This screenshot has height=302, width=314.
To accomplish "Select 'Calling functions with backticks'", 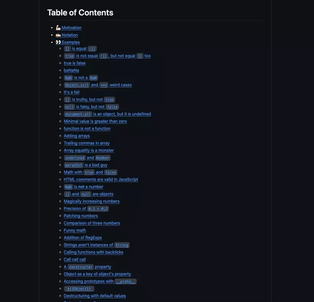I will pos(93,252).
